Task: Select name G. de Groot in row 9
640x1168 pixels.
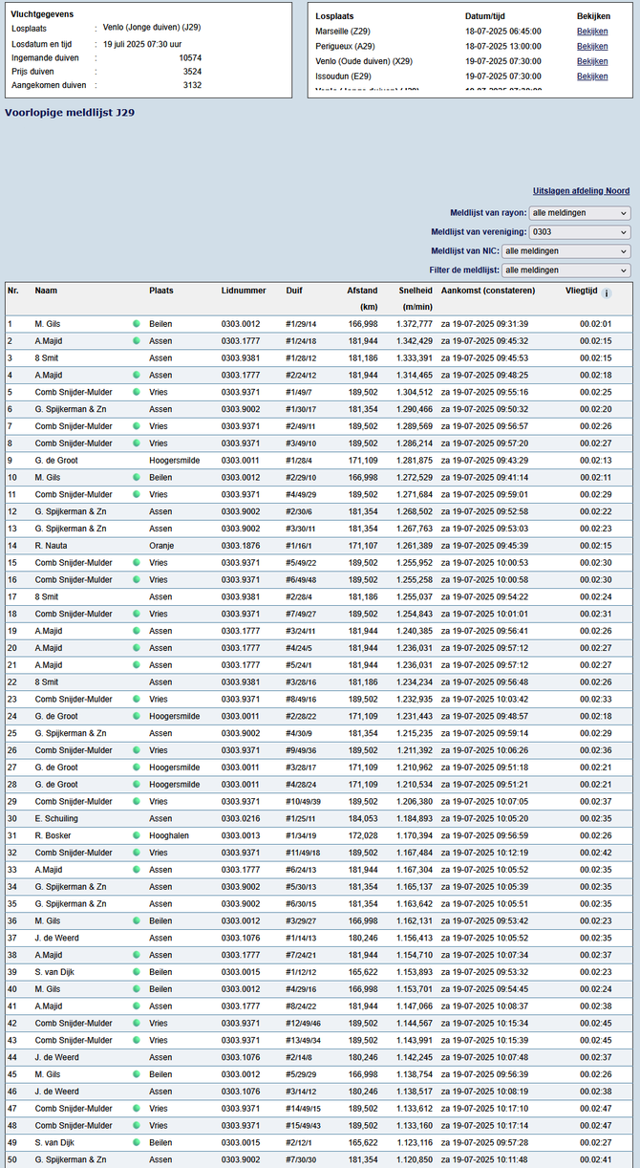Action: coord(56,460)
